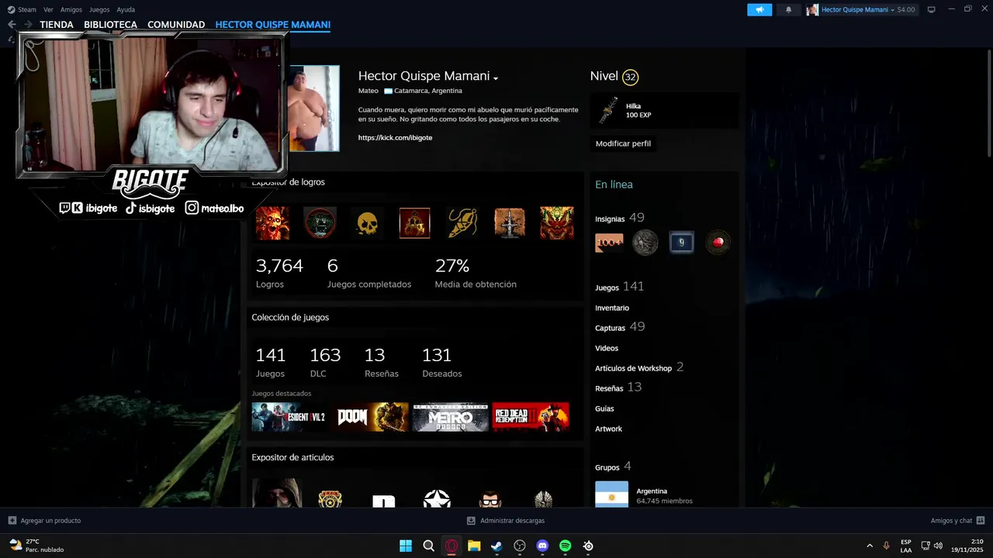
Task: Click the Agregar un producto plus icon
Action: pyautogui.click(x=12, y=520)
